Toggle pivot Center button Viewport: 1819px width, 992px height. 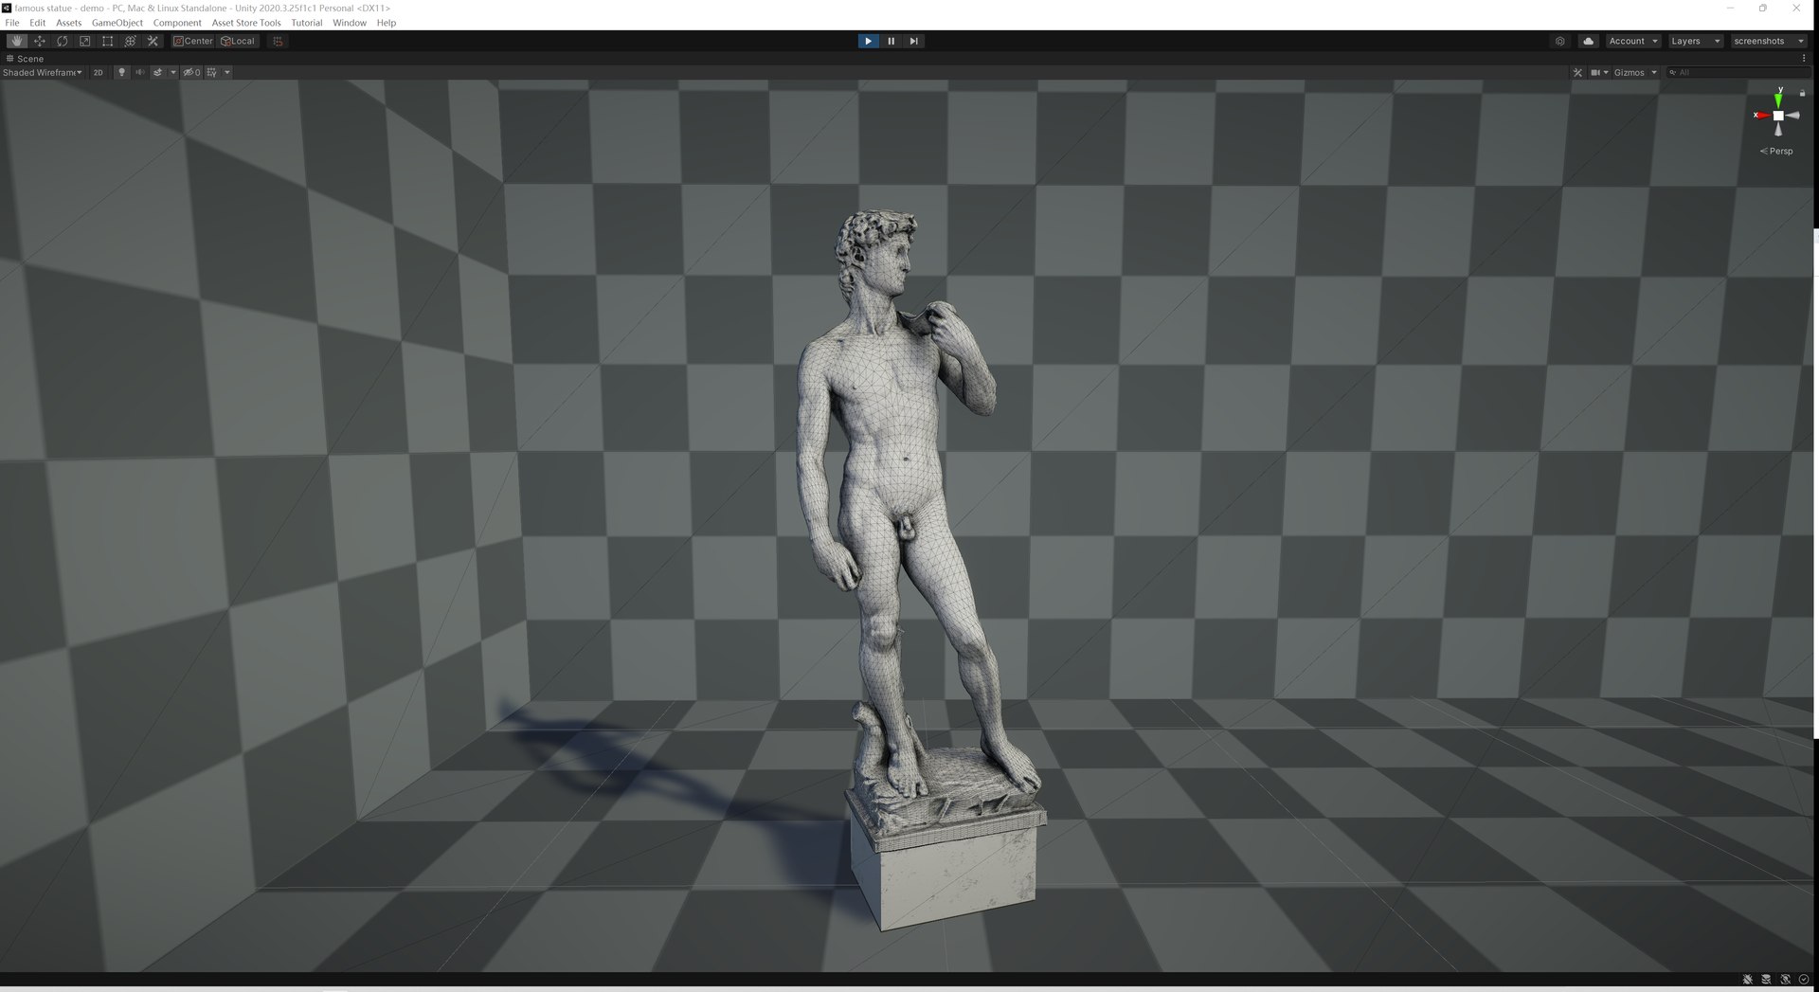point(193,41)
